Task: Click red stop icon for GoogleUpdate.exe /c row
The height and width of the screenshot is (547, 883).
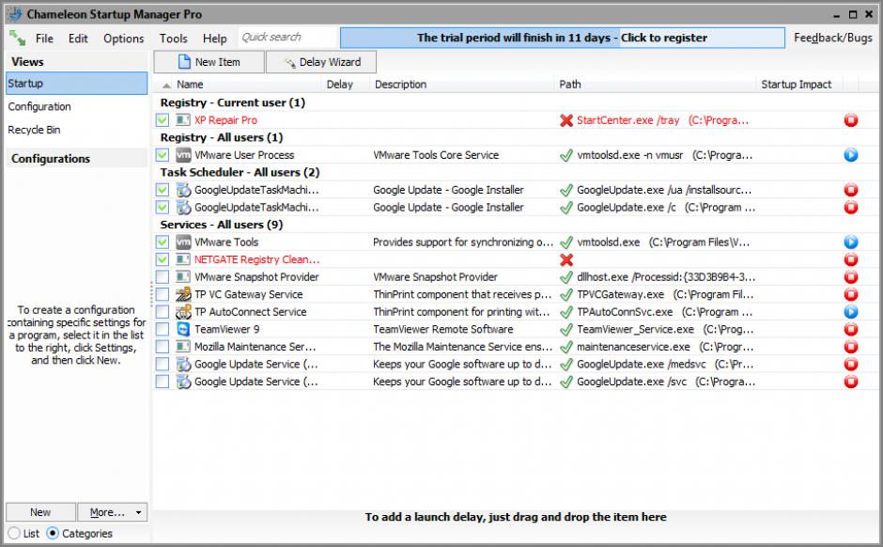Action: pyautogui.click(x=850, y=208)
